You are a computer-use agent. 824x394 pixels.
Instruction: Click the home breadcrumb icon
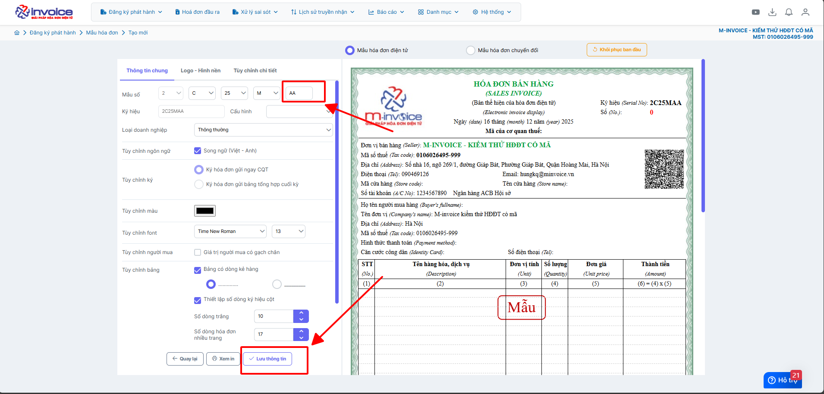[x=17, y=33]
